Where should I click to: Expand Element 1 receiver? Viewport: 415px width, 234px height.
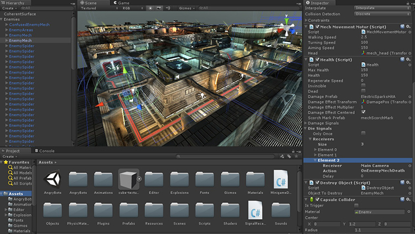click(x=315, y=155)
